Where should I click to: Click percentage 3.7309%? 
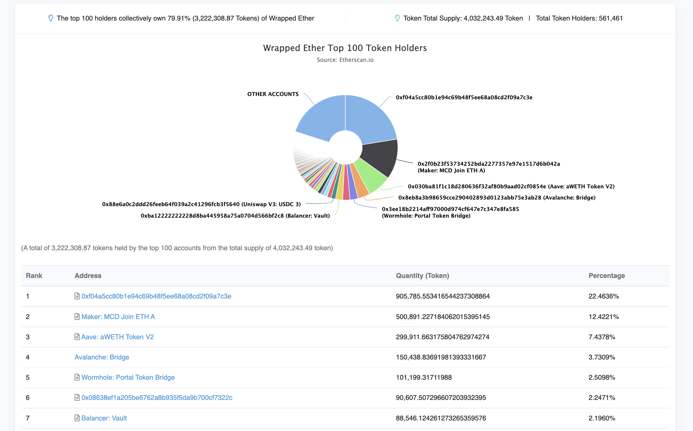(602, 357)
